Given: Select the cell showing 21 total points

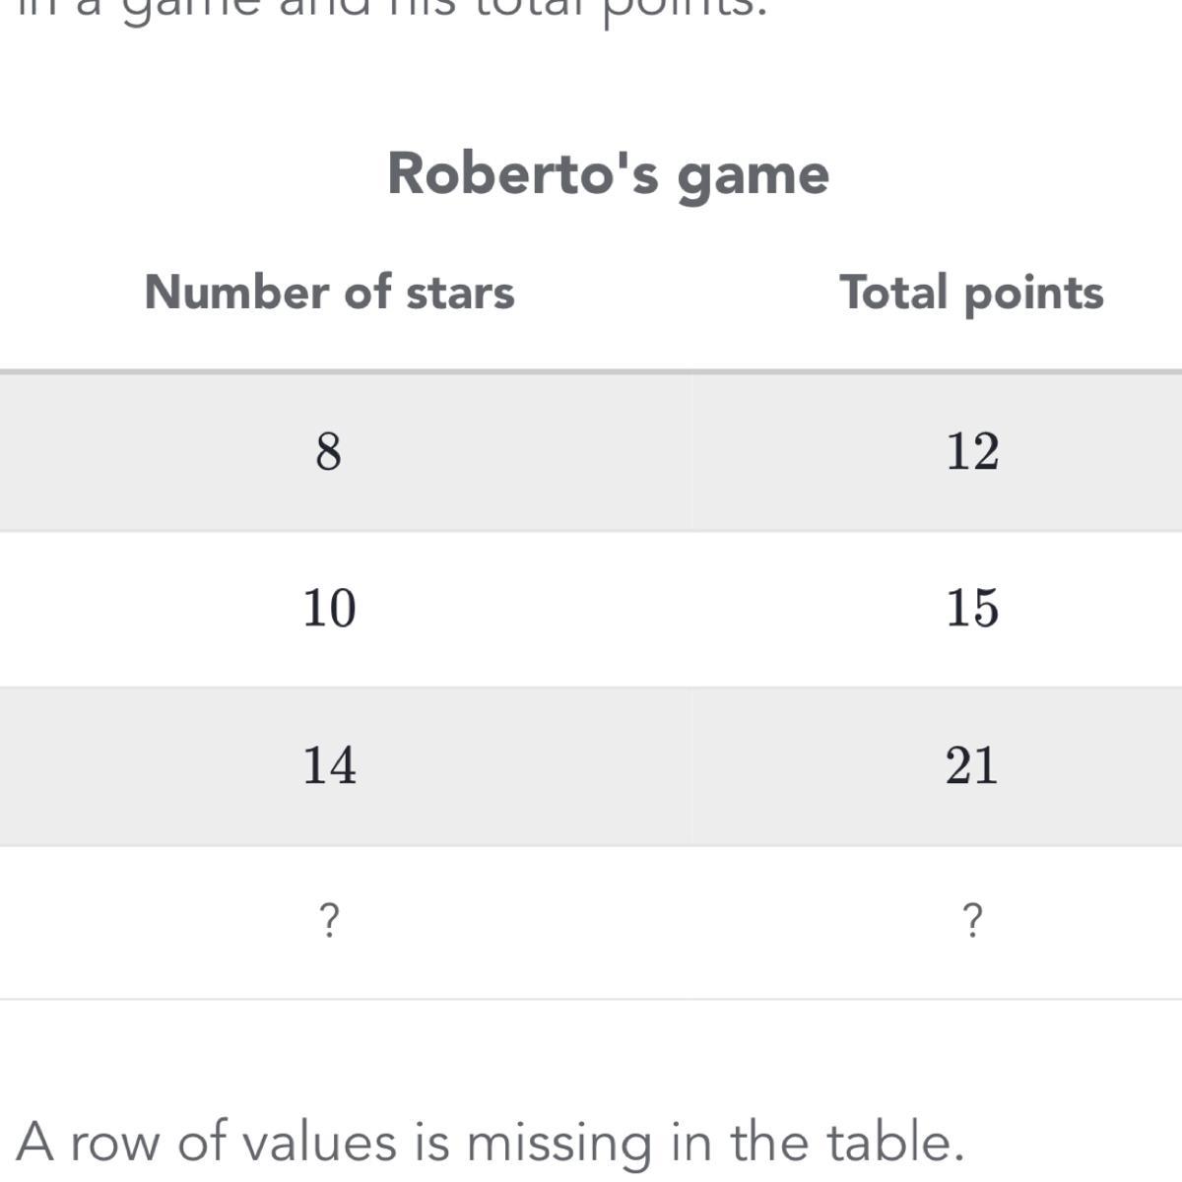Looking at the screenshot, I should tap(972, 765).
